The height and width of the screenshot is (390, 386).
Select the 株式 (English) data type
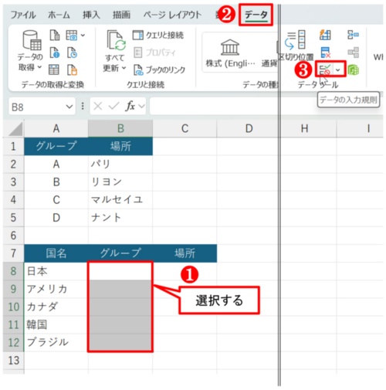tap(230, 53)
